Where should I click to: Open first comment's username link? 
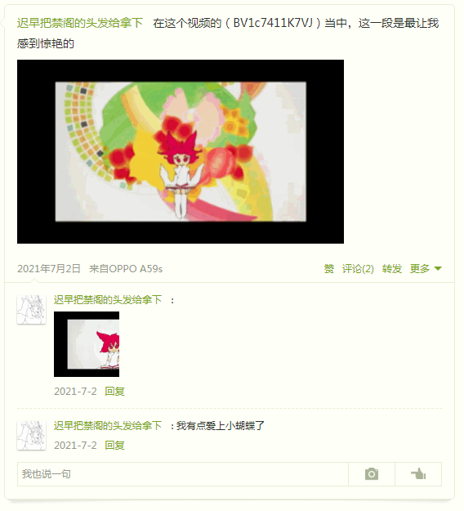click(x=108, y=300)
